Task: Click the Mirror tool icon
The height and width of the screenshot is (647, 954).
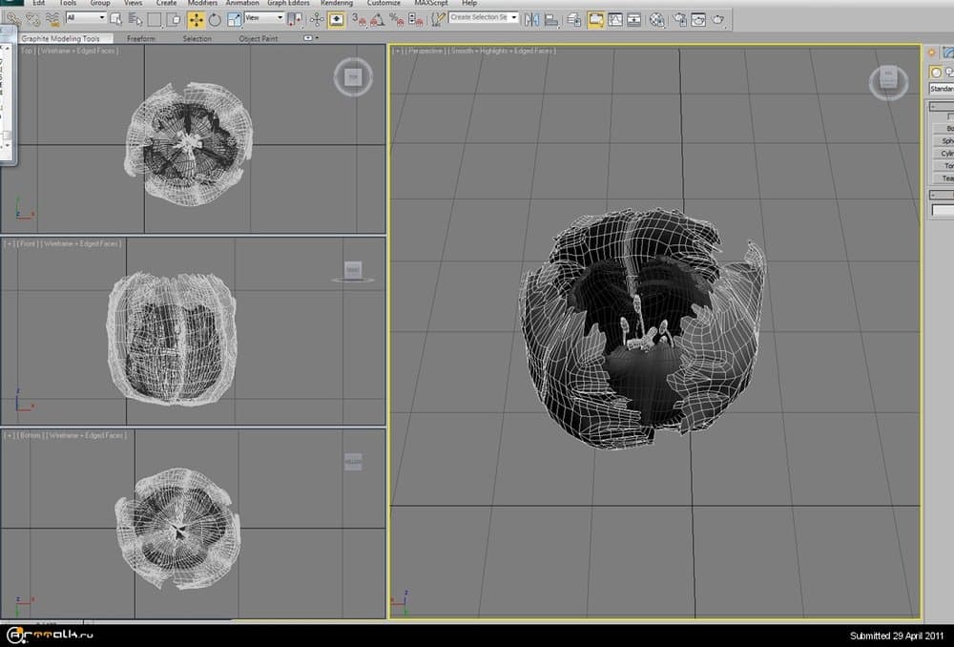Action: coord(531,19)
